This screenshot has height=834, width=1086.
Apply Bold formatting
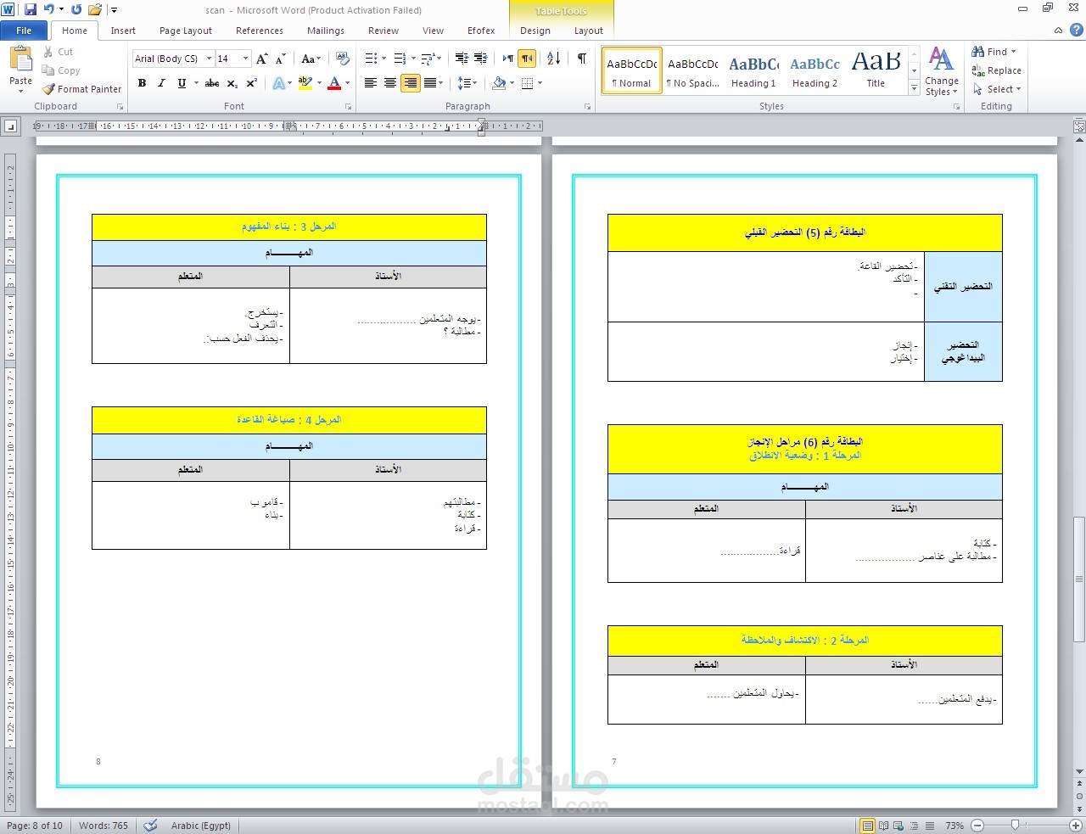coord(142,83)
